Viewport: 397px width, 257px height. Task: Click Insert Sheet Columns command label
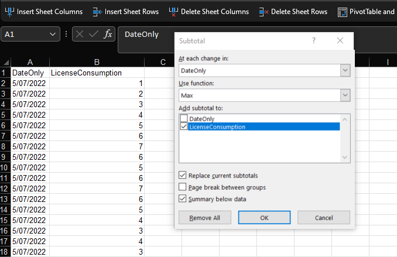[x=50, y=12]
